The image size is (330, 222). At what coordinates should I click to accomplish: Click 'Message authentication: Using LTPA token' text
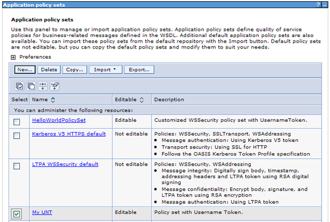[x=220, y=202]
